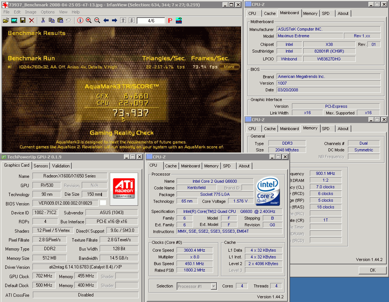The height and width of the screenshot is (302, 389).
Task: Click the scissors Cut icon
Action: click(x=43, y=20)
